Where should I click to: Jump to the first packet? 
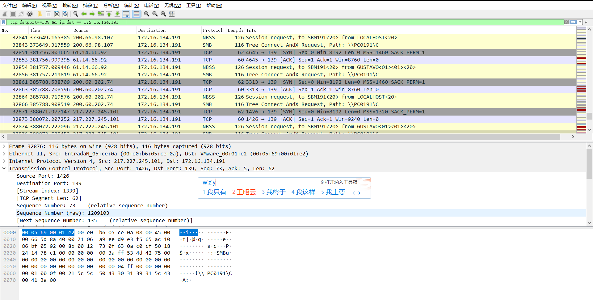point(109,14)
